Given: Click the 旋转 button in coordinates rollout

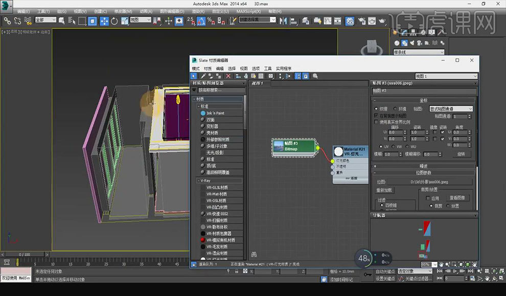Looking at the screenshot, I should point(461,154).
